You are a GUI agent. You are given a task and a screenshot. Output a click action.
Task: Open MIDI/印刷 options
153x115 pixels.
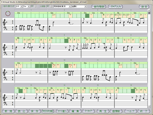48,111
